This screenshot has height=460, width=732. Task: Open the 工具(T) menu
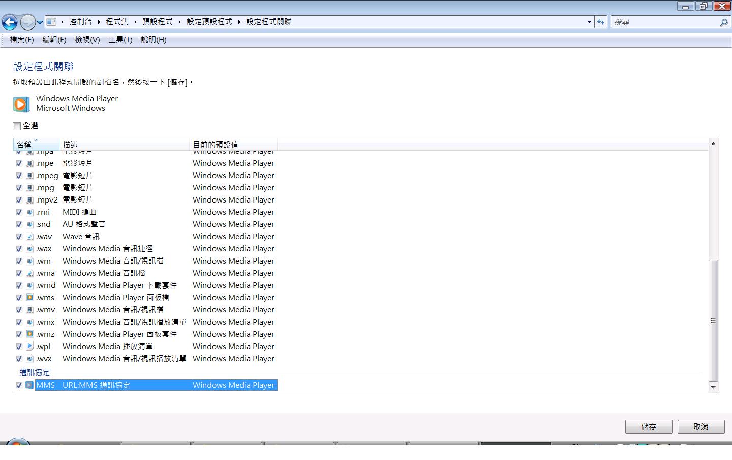coord(120,40)
